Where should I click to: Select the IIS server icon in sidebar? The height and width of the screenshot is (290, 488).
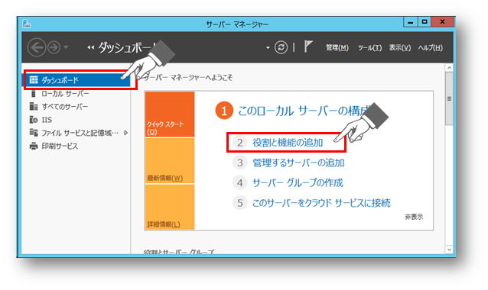click(x=34, y=120)
